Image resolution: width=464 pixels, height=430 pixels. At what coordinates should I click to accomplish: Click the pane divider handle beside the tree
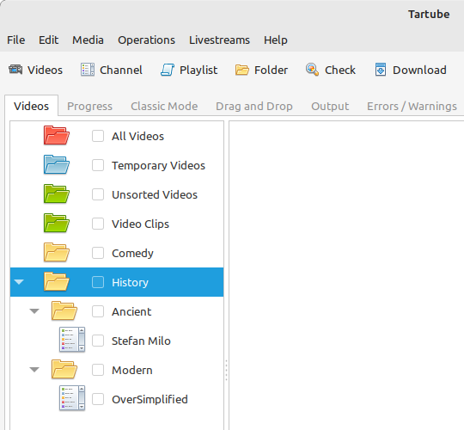(x=226, y=370)
